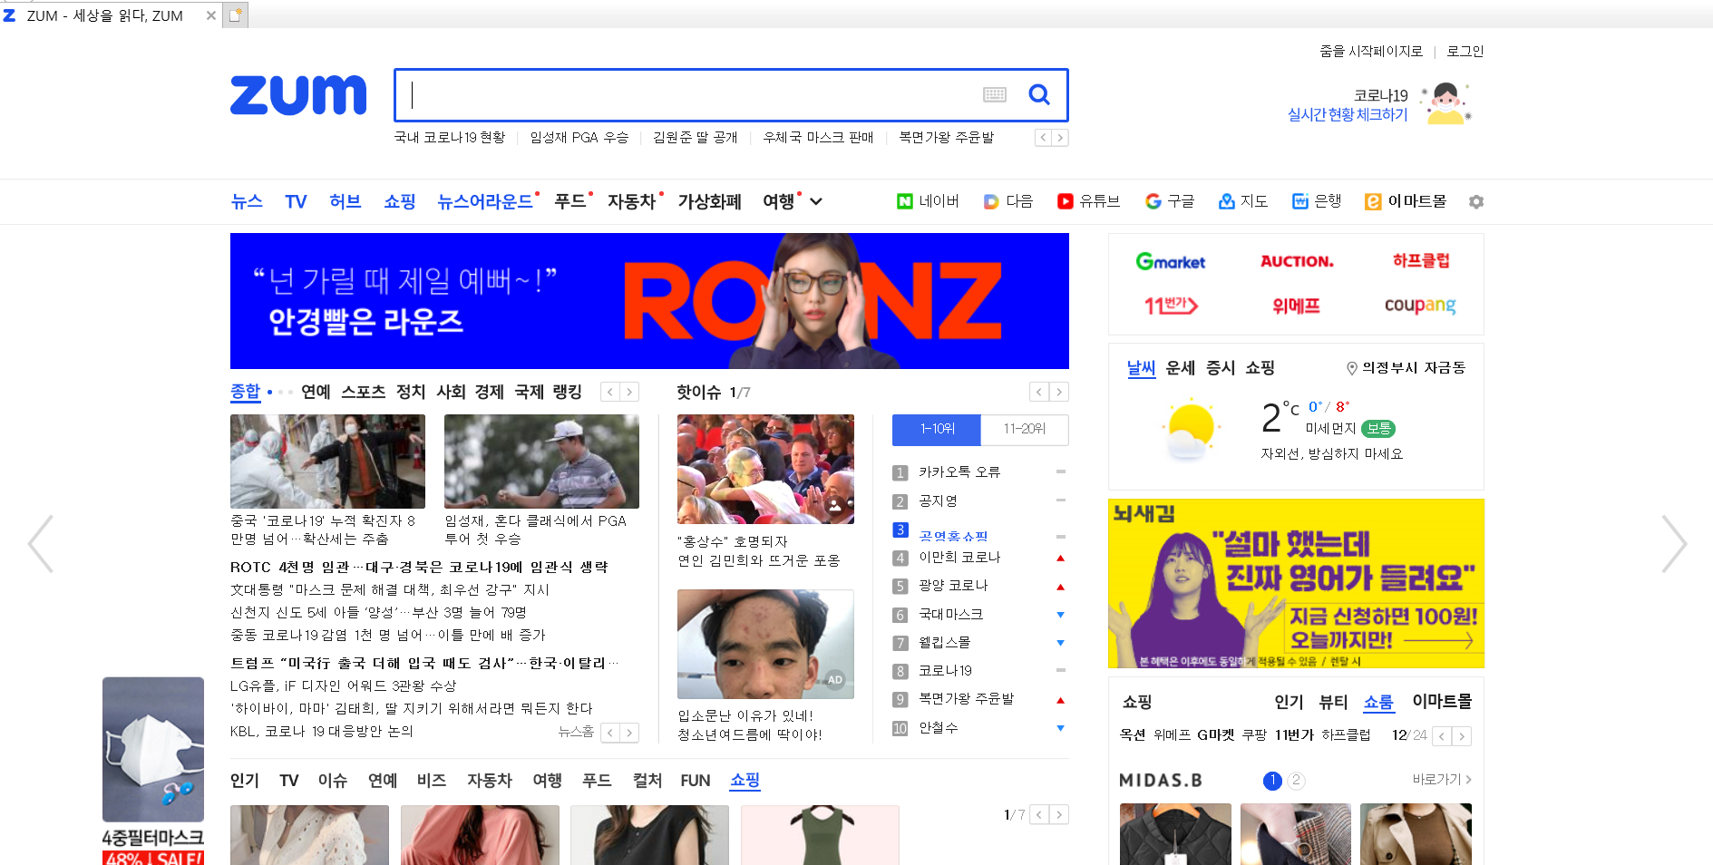Open the emart mall shortcut icon
Image resolution: width=1713 pixels, height=865 pixels.
click(1373, 201)
